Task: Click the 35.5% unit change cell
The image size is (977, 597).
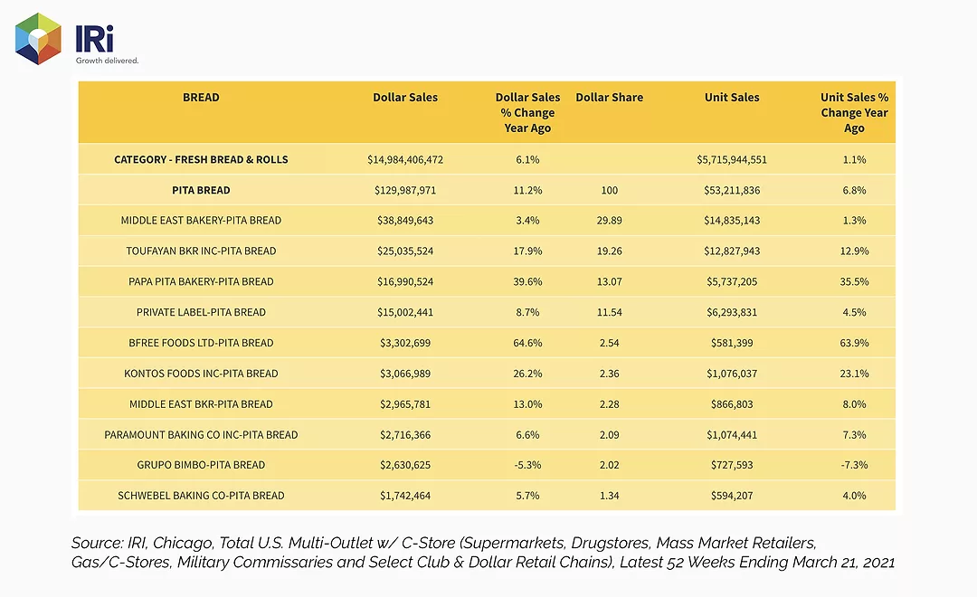Action: click(x=854, y=281)
